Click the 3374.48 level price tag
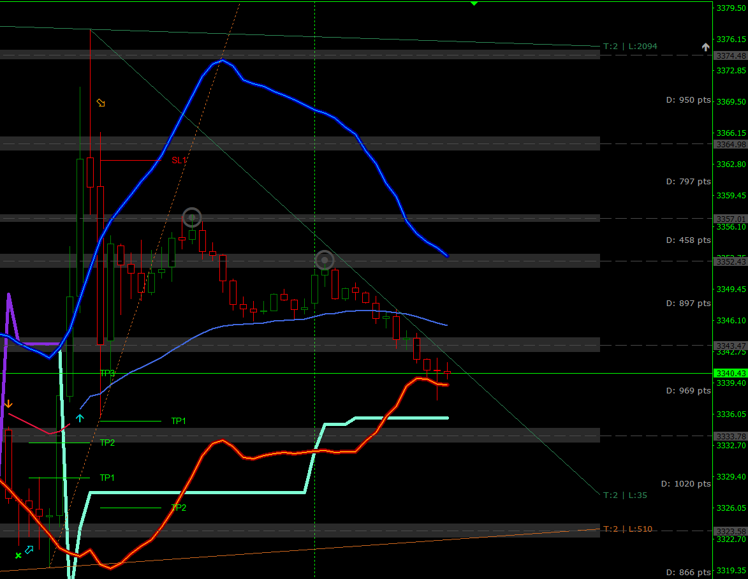 coord(731,56)
